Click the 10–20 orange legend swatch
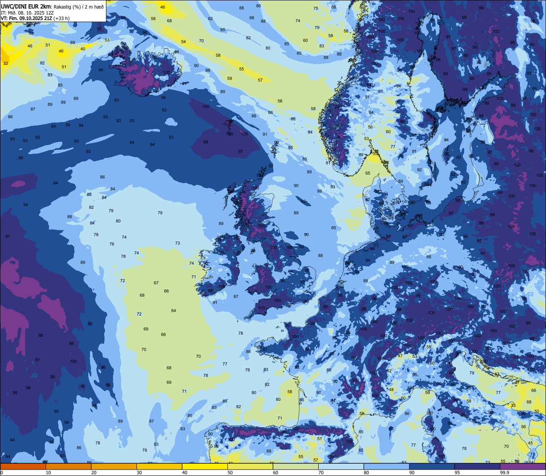 click(68, 466)
